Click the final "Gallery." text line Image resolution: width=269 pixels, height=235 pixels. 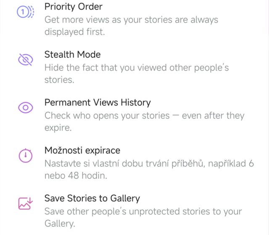60,224
